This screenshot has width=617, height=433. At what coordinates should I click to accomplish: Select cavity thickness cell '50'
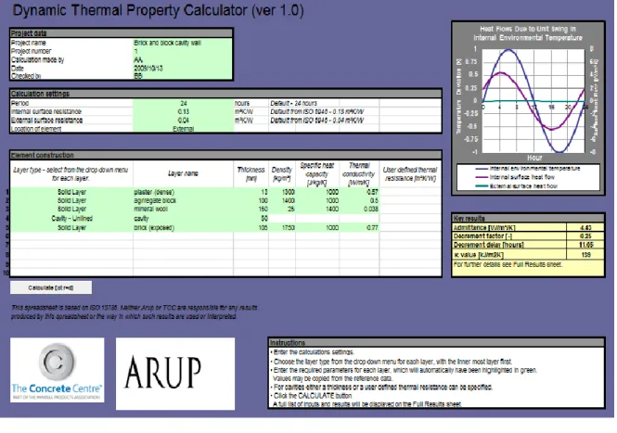point(251,218)
